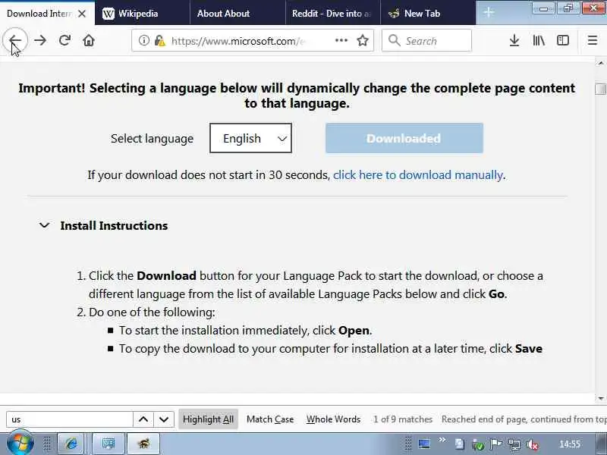Reload the current page
The height and width of the screenshot is (455, 607).
pos(64,40)
